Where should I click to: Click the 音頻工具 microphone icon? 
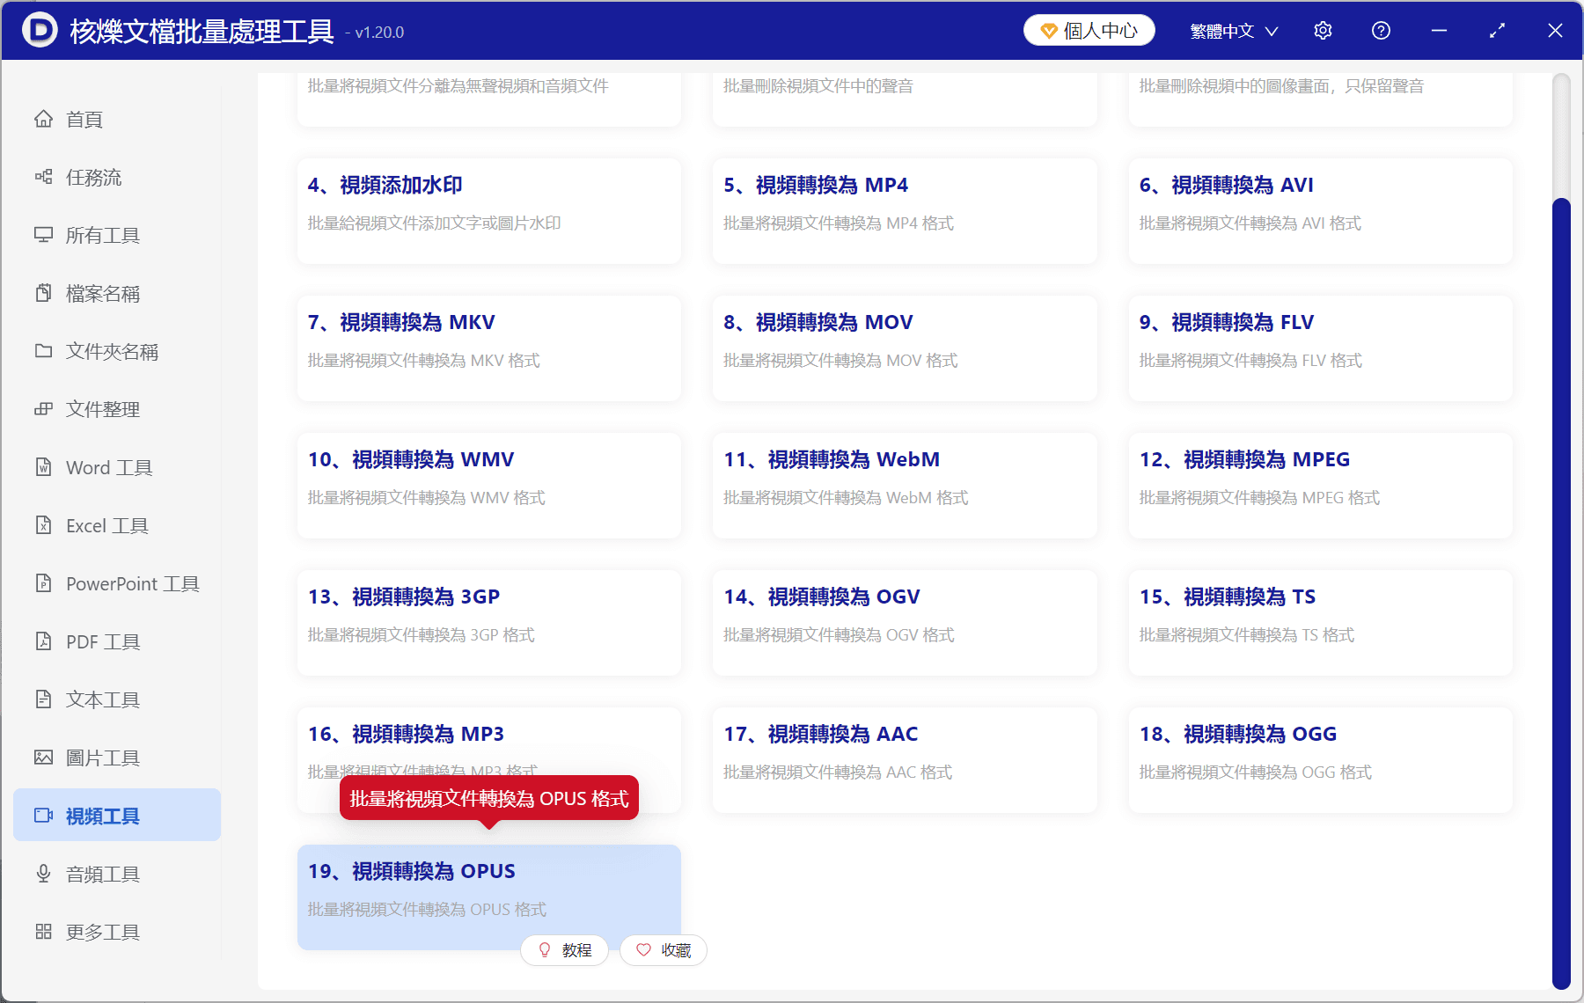click(43, 874)
